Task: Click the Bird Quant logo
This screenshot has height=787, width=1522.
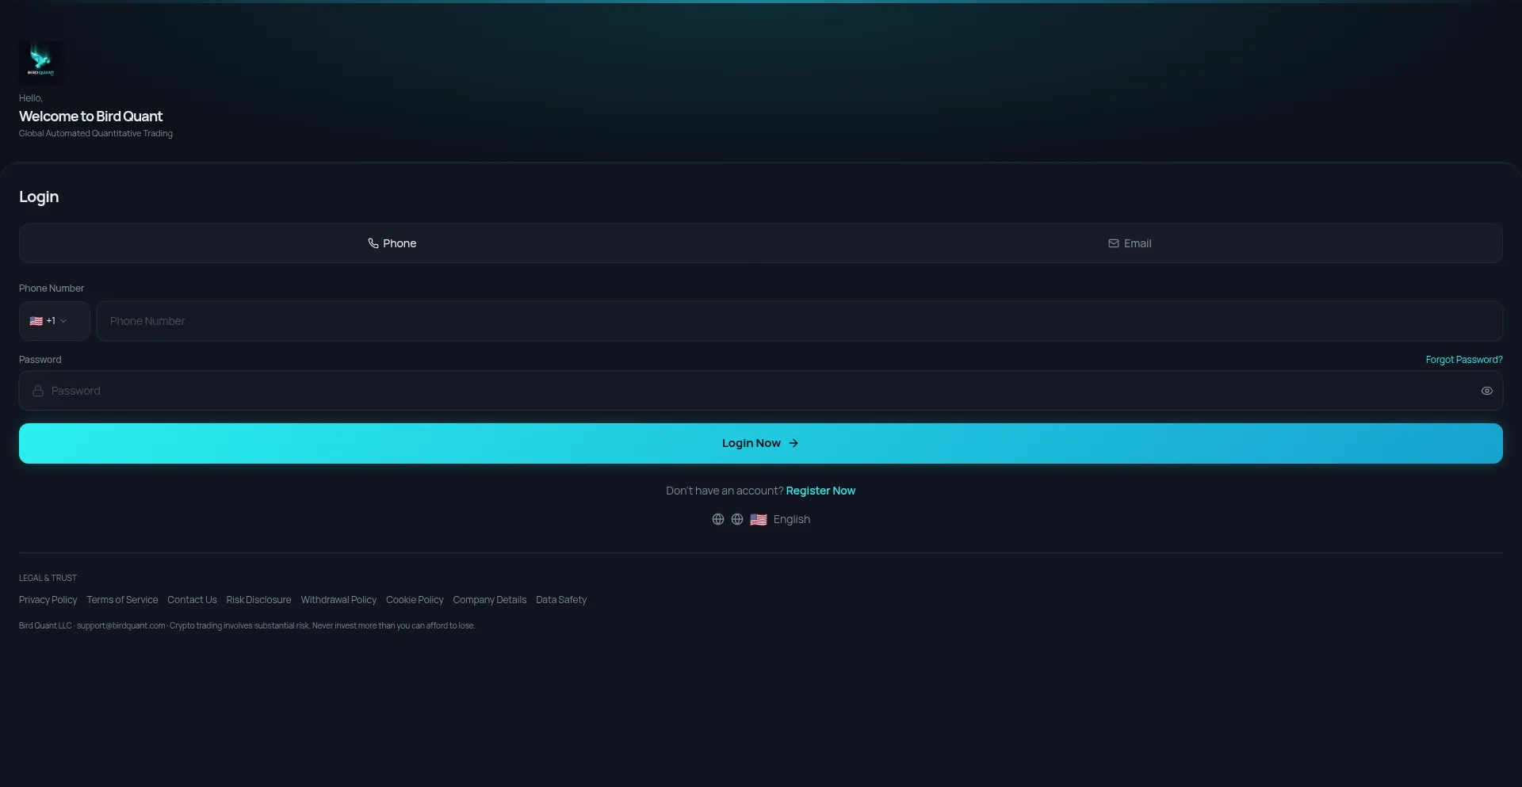Action: (41, 63)
